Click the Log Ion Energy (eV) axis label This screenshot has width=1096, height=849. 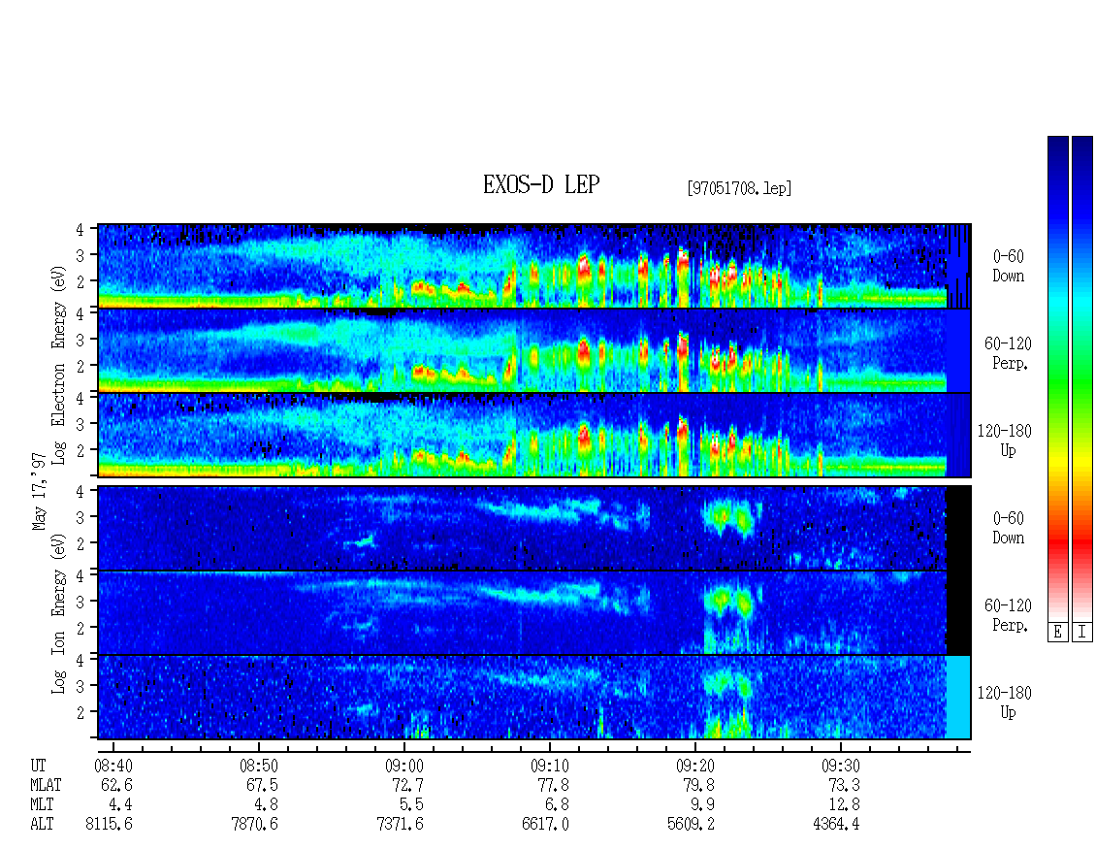(x=58, y=613)
